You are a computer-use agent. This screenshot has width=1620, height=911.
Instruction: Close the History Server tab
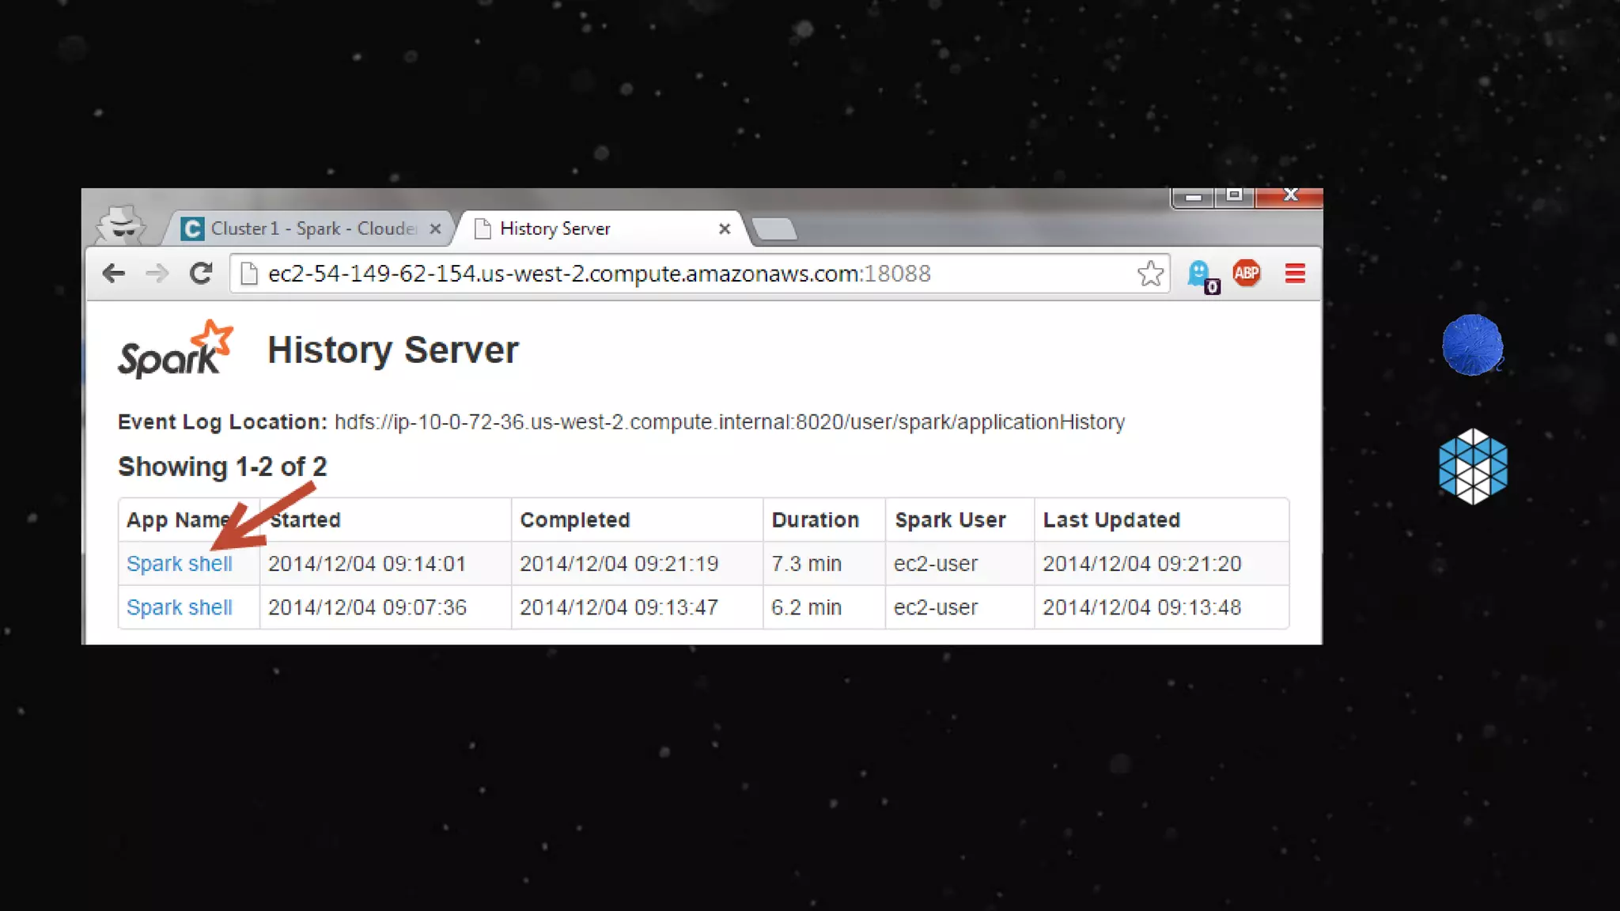[724, 229]
